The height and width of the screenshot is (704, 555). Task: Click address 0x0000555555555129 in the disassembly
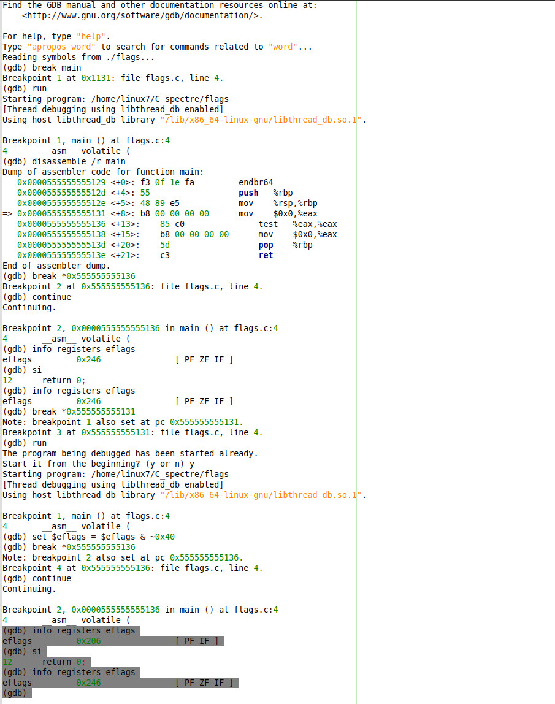coord(61,182)
